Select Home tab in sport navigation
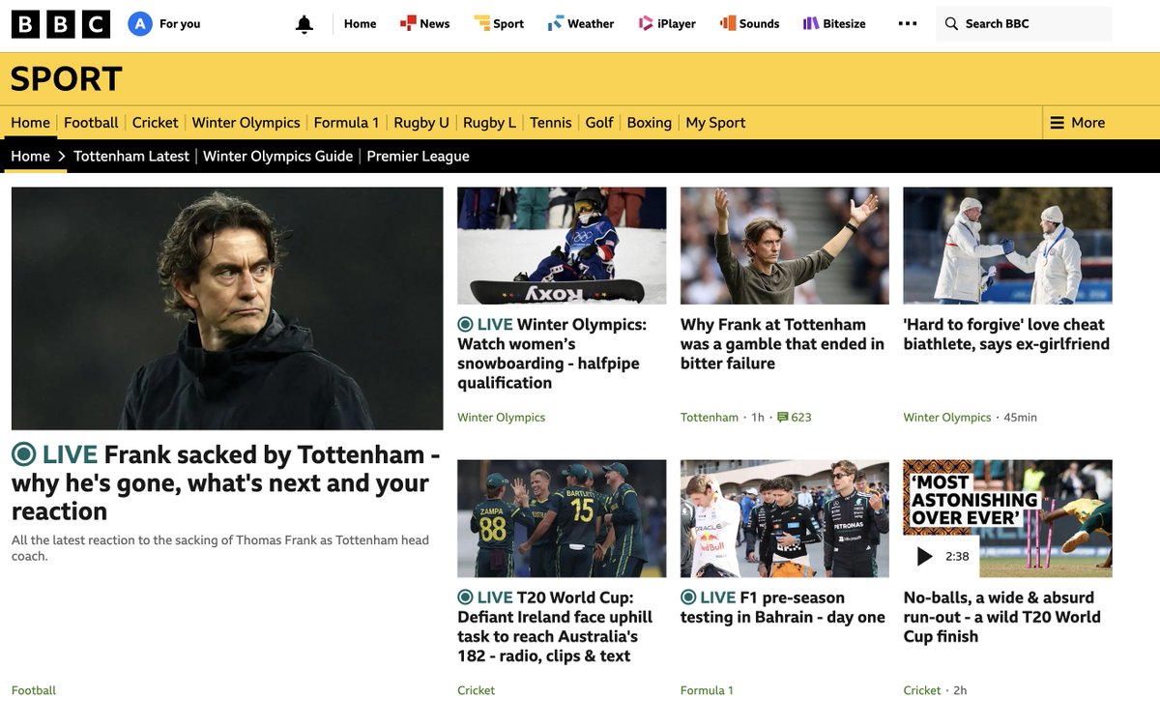Viewport: 1160px width, 728px height. 30,123
